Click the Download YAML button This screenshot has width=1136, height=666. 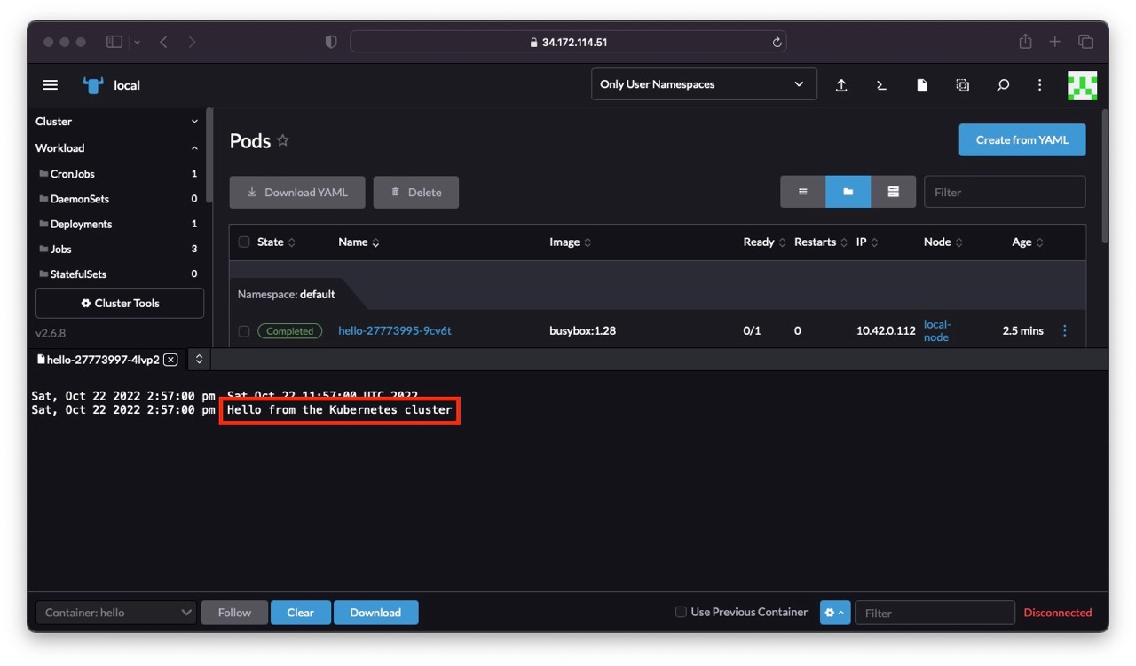click(297, 192)
